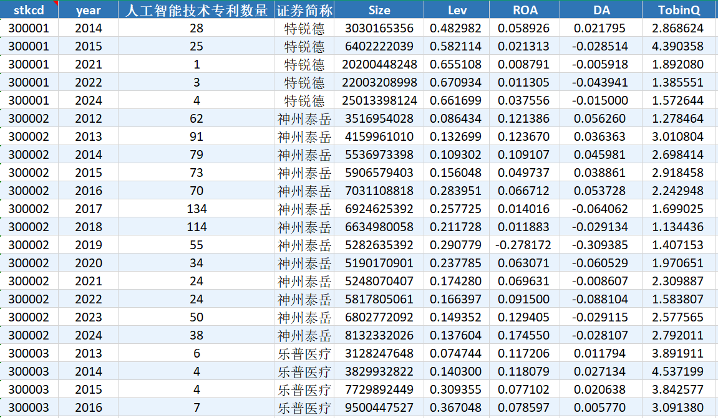Select the 证券简称 column header
This screenshot has height=418, width=718.
coord(304,10)
